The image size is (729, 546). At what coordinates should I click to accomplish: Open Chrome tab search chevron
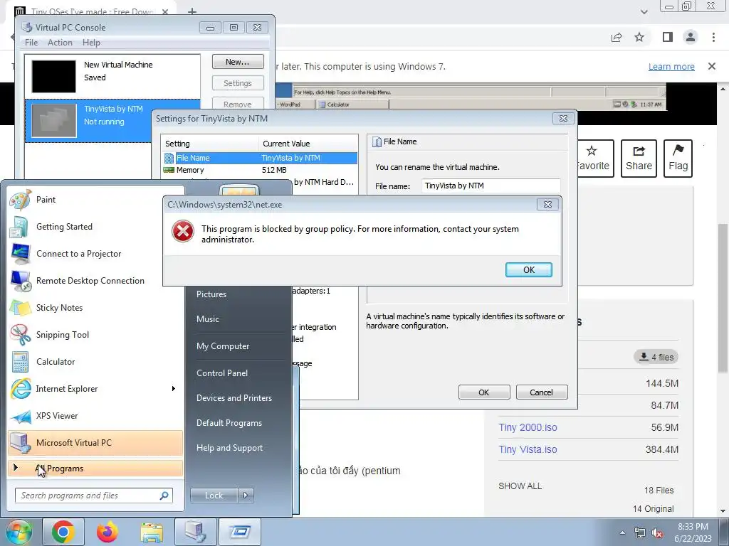644,11
